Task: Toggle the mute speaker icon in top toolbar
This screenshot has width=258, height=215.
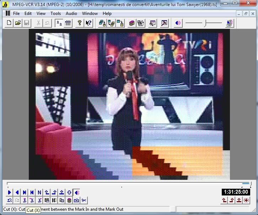Action: pyautogui.click(x=178, y=23)
